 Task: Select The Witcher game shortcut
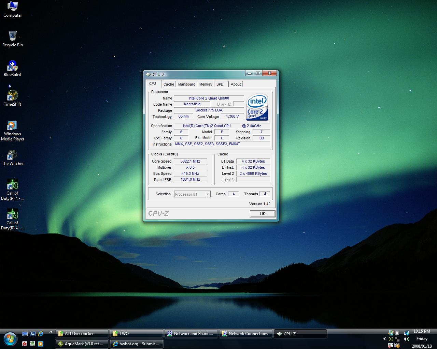tap(13, 158)
